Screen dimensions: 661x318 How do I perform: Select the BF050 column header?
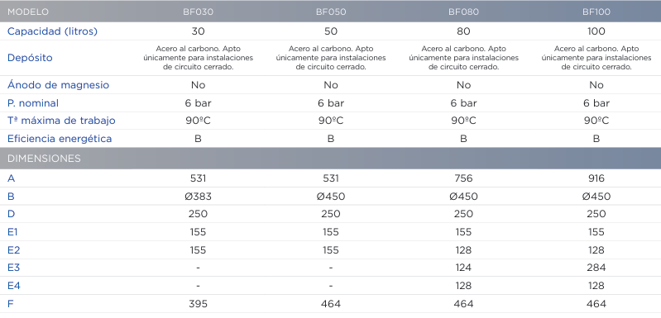coord(331,12)
